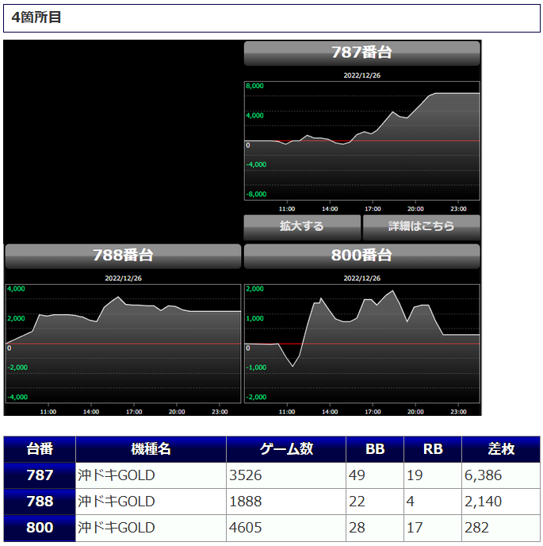
Task: Select the 800 machine number cell
Action: pyautogui.click(x=40, y=528)
